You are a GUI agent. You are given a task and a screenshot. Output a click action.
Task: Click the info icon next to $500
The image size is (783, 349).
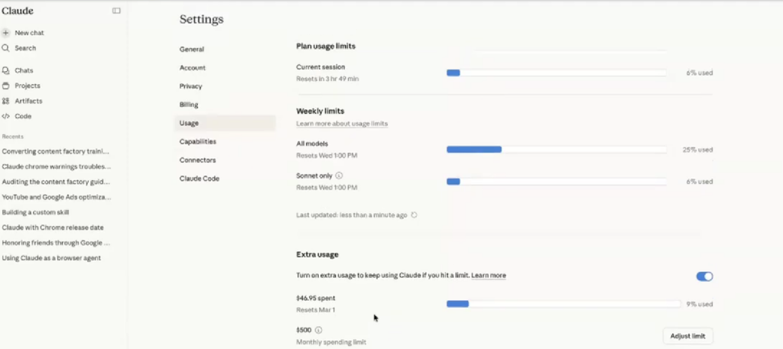tap(318, 330)
